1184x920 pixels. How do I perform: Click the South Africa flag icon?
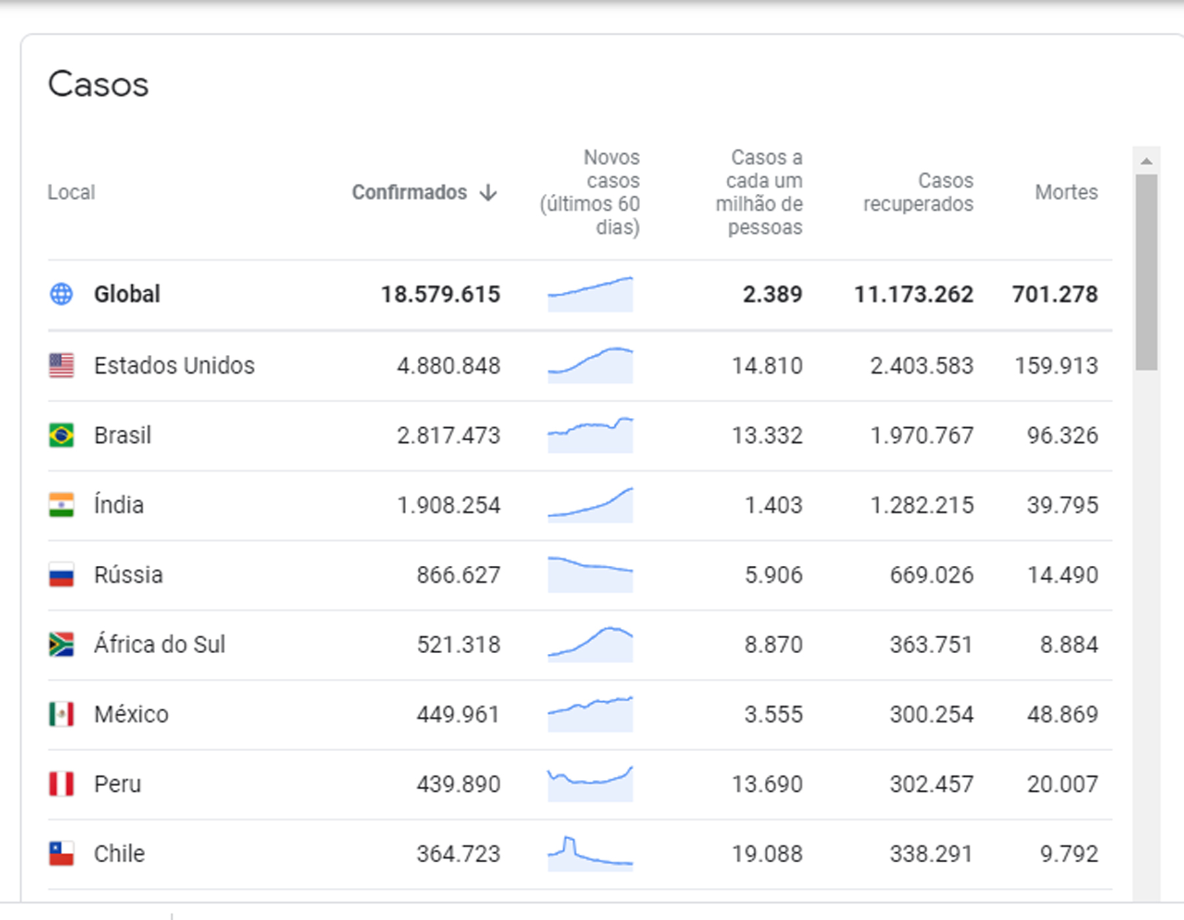(x=62, y=645)
